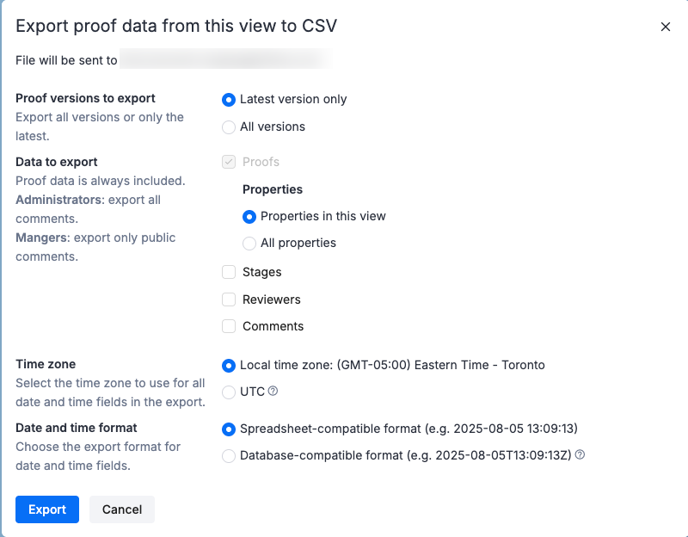The width and height of the screenshot is (688, 537).
Task: Choose Database-compatible date format
Action: point(229,455)
